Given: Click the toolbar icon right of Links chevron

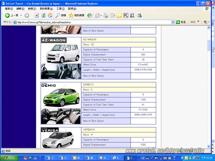Looking at the screenshot, I should [x=205, y=22].
